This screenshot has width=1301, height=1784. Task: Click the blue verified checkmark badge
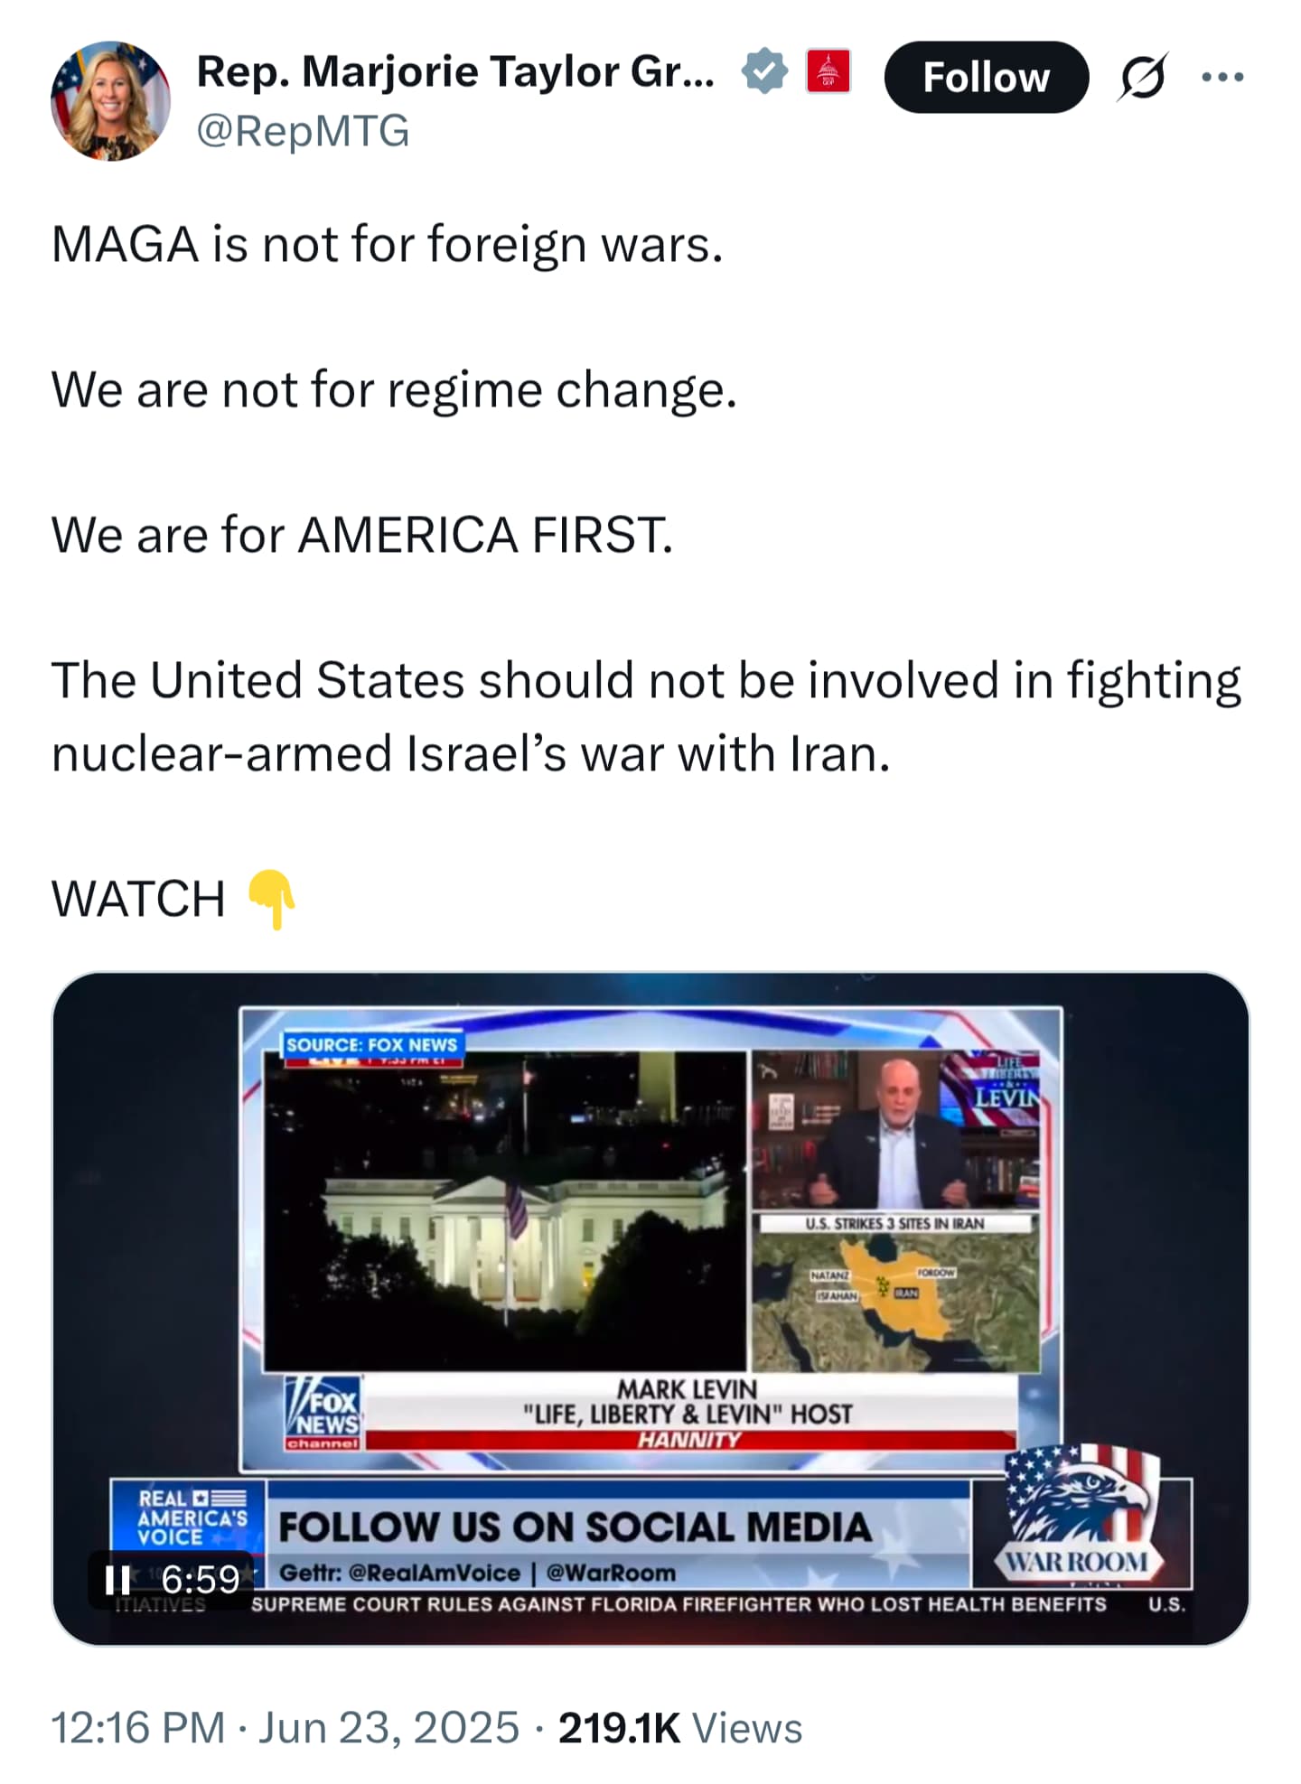[765, 72]
